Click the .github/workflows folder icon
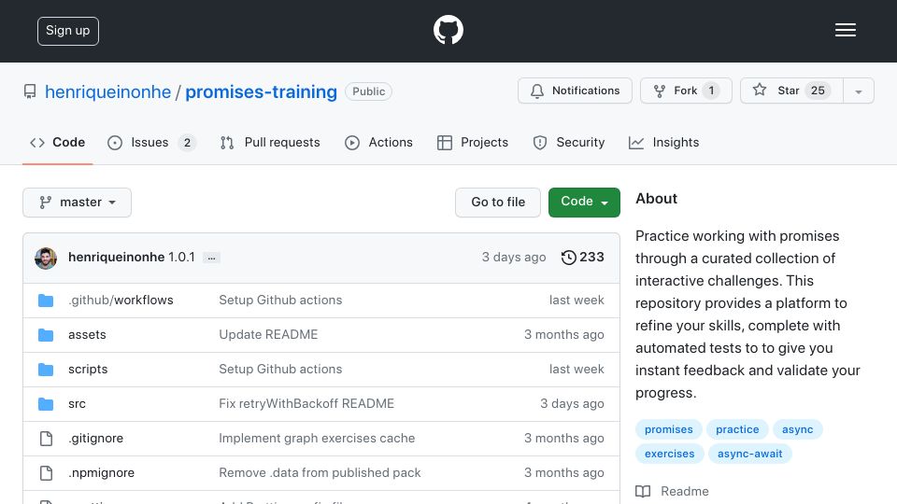This screenshot has height=504, width=897. pyautogui.click(x=46, y=301)
